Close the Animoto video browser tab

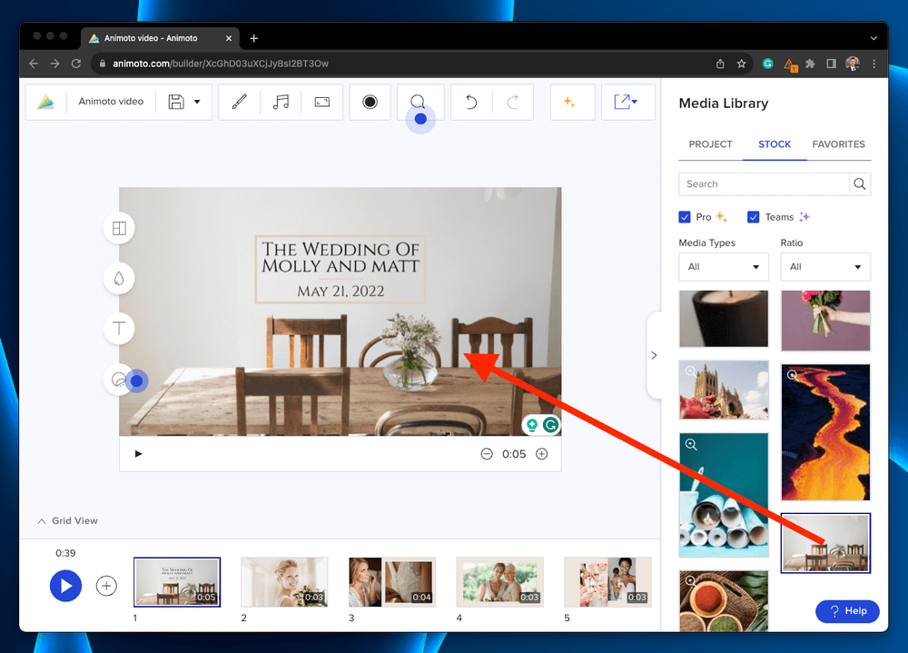point(229,38)
